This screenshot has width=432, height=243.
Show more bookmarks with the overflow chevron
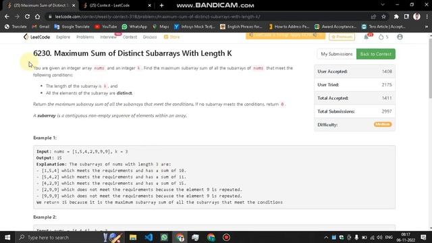[427, 27]
